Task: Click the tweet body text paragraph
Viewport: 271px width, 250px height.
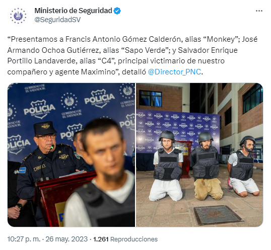Action: (x=132, y=55)
